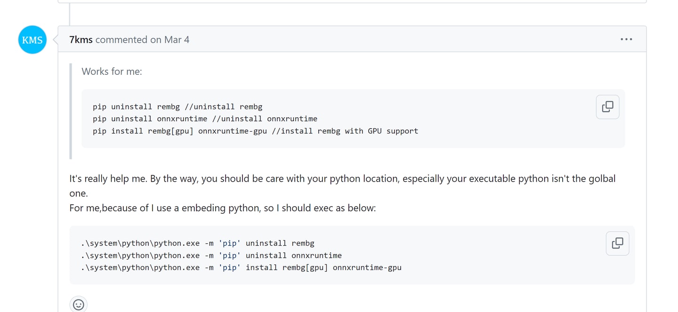Click the sentence starting "It's really help me"

click(x=342, y=186)
